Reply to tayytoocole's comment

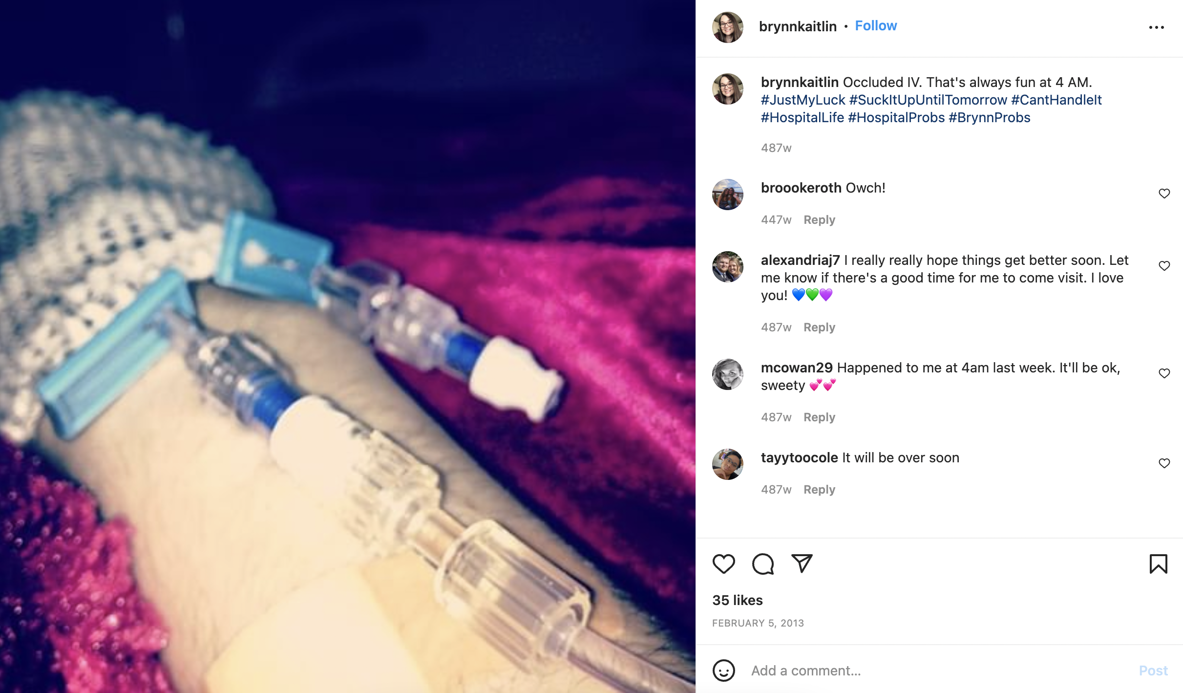[819, 490]
